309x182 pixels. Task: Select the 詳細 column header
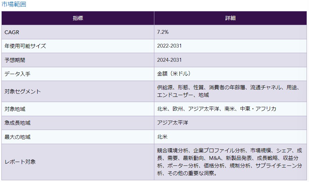pos(230,18)
